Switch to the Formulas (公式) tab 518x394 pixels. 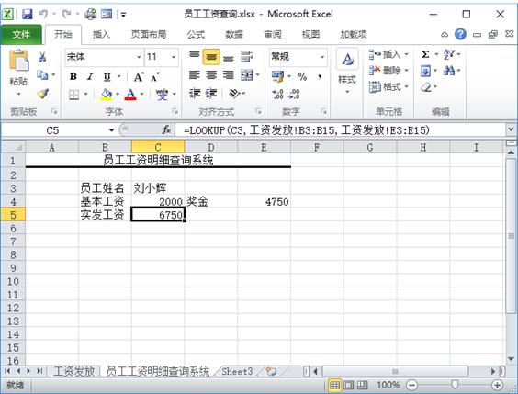[x=196, y=34]
